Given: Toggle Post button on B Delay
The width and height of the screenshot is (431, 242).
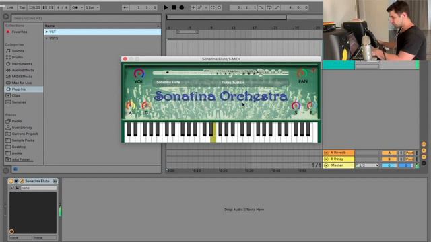Looking at the screenshot, I should (409, 159).
